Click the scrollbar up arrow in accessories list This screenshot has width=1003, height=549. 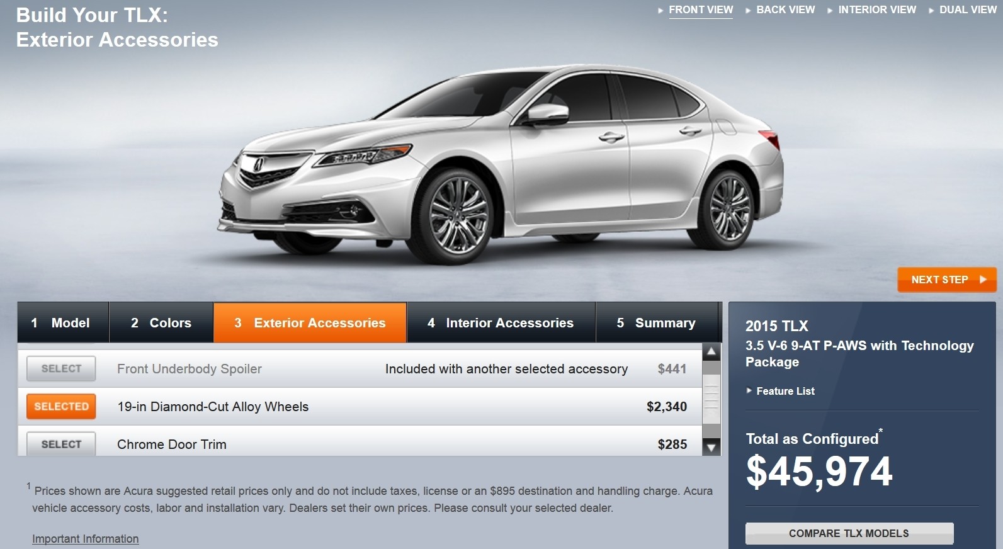711,352
